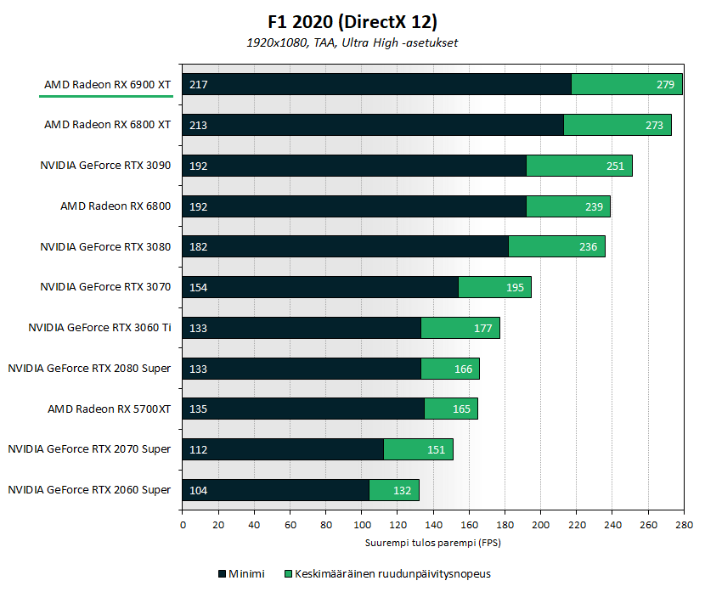Viewport: 705px width, 592px height.
Task: Click the minimum value 104 on RTX 2060 Super bar
Action: coord(198,491)
